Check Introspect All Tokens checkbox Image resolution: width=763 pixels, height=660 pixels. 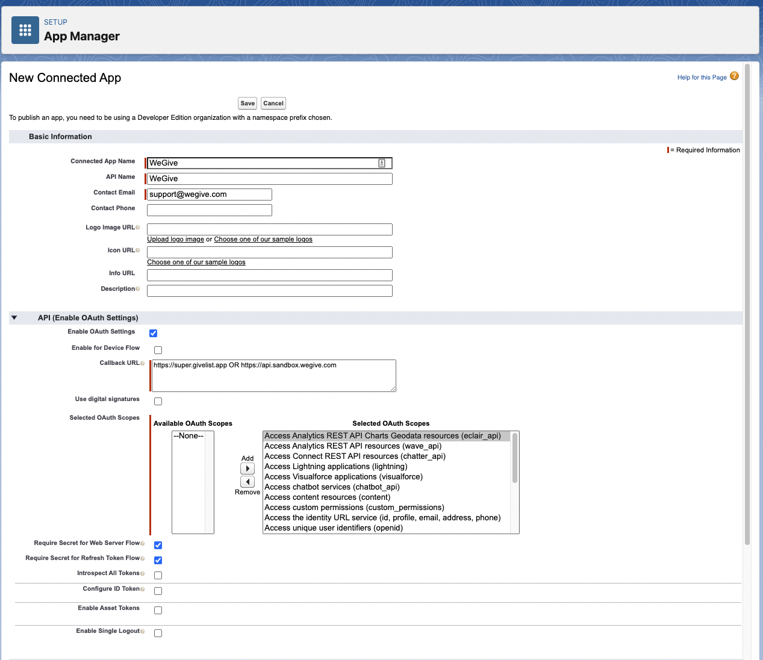coord(158,575)
